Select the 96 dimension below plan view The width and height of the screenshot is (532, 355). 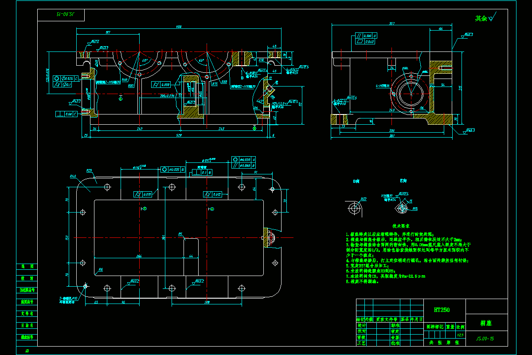click(123, 302)
